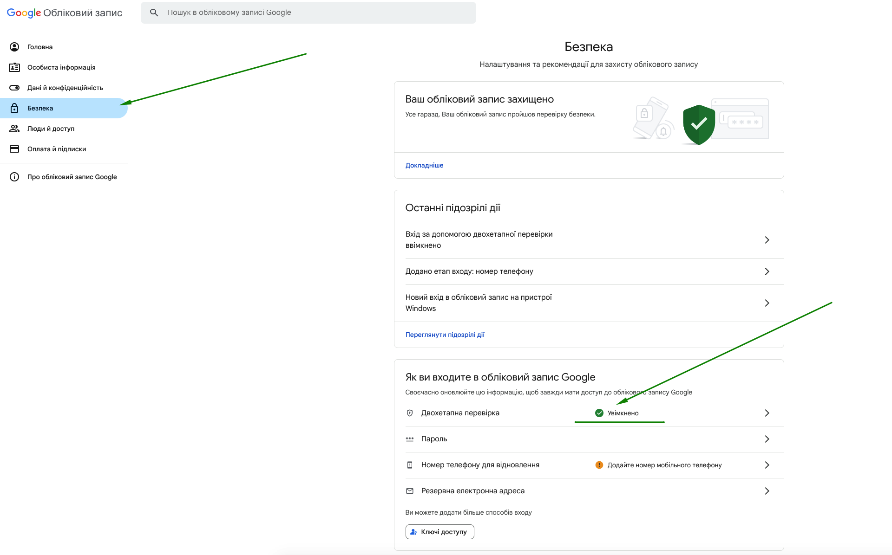This screenshot has height=555, width=892.
Task: Click Вхід за допомогою двохетапної перевірки text
Action: click(x=479, y=240)
